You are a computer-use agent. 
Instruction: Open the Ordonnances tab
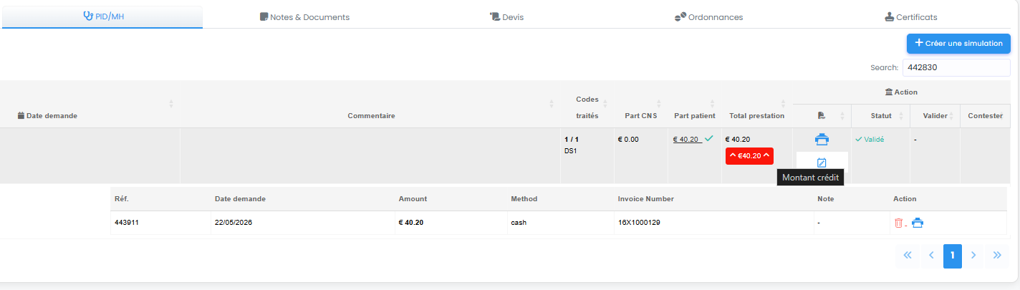[708, 17]
